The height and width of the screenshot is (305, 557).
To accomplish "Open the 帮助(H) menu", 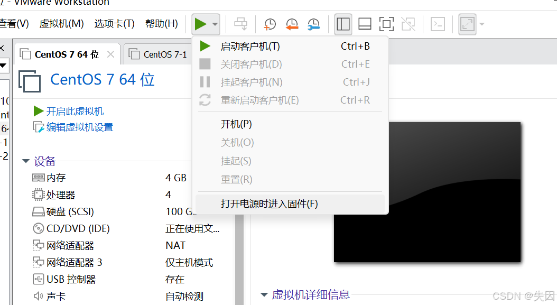I will [162, 24].
